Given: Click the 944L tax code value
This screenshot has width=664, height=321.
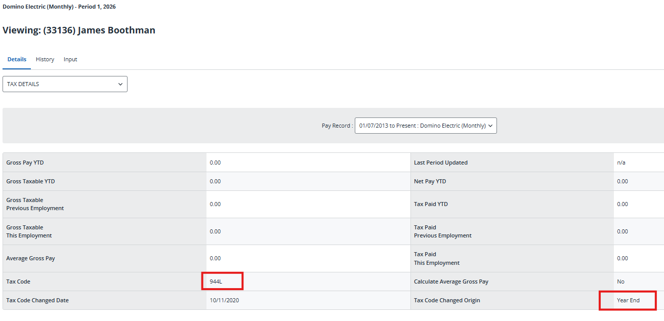Looking at the screenshot, I should (216, 282).
